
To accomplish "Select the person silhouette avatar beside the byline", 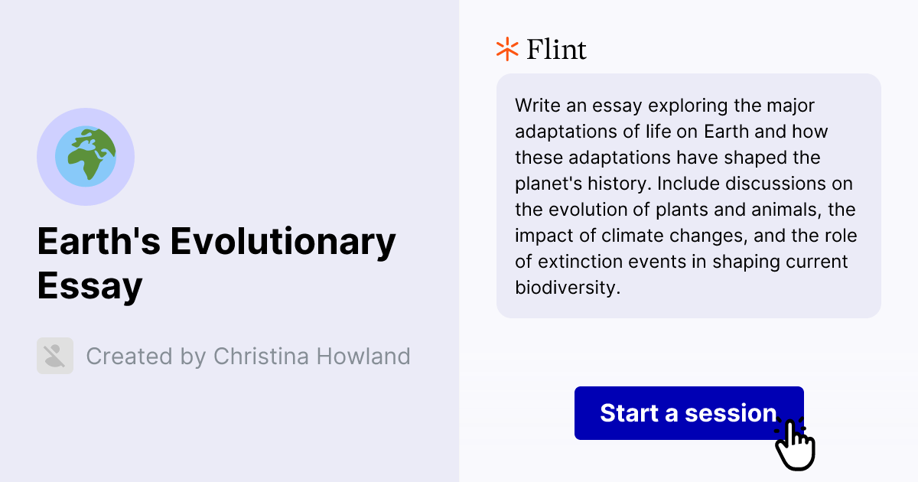I will [x=54, y=356].
